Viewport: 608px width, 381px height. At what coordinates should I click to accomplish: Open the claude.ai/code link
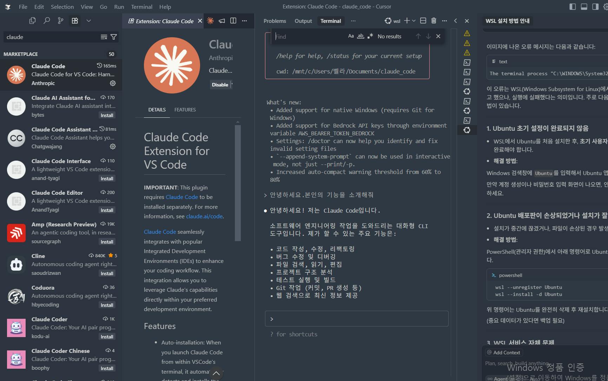click(x=204, y=217)
